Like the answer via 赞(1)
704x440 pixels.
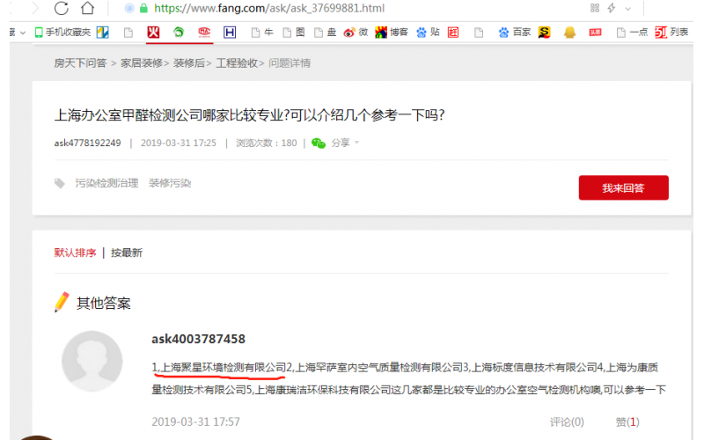point(627,422)
